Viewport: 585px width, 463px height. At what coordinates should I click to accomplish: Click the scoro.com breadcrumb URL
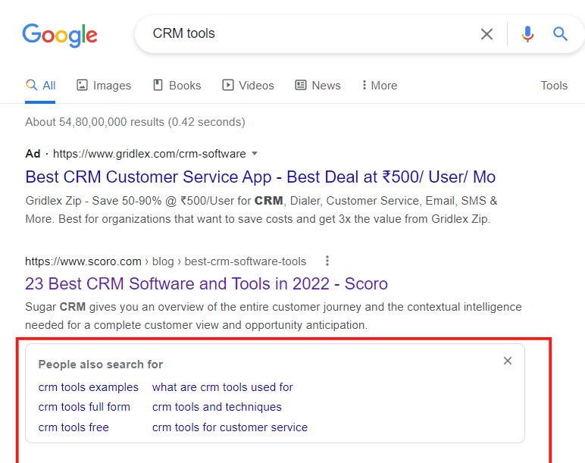coord(166,261)
